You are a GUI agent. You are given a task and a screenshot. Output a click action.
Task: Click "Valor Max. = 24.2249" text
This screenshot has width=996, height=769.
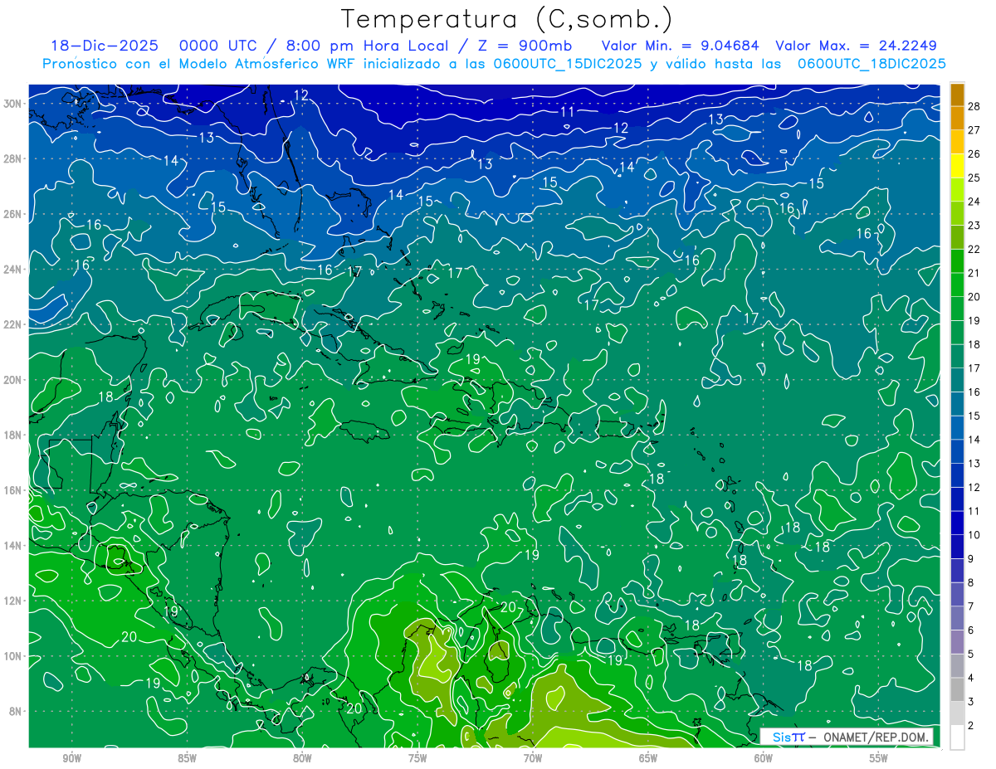[856, 46]
